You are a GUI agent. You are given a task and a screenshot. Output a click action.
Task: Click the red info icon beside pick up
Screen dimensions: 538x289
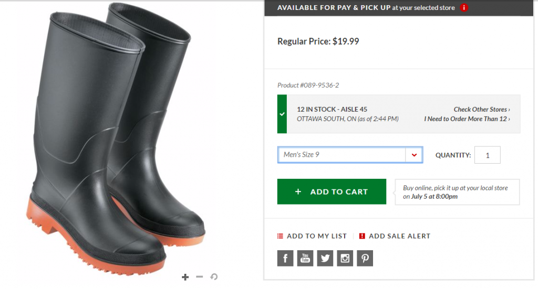(x=464, y=8)
